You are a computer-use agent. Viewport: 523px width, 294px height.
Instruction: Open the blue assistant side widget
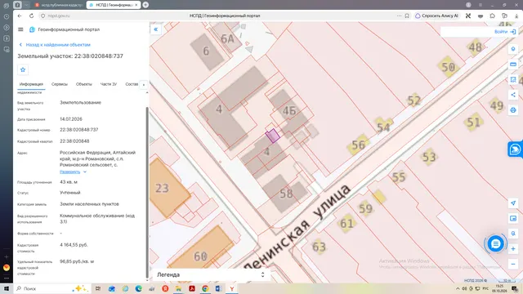coord(515,149)
